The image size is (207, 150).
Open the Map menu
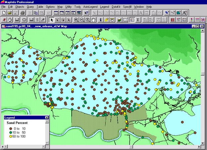coord(60,7)
